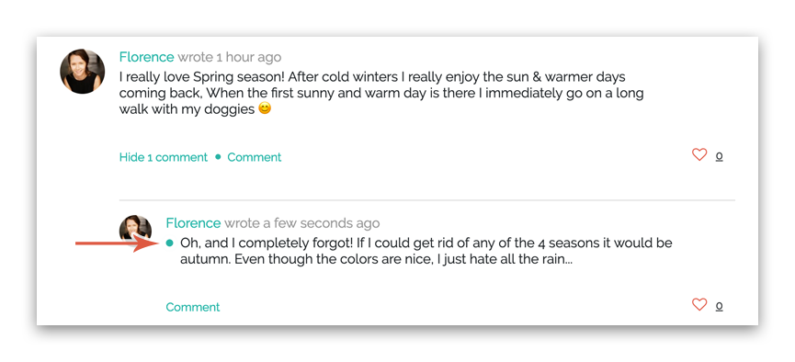Like Florence's Spring season post with the heart
This screenshot has height=362, width=795.
click(699, 154)
